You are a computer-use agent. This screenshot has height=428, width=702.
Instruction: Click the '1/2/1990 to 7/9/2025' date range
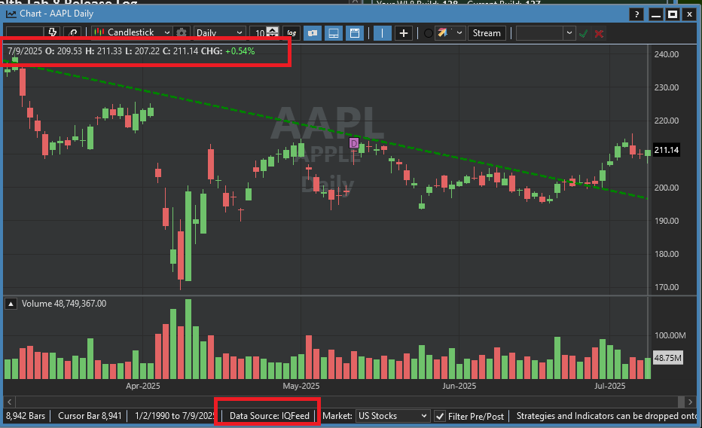(x=175, y=416)
